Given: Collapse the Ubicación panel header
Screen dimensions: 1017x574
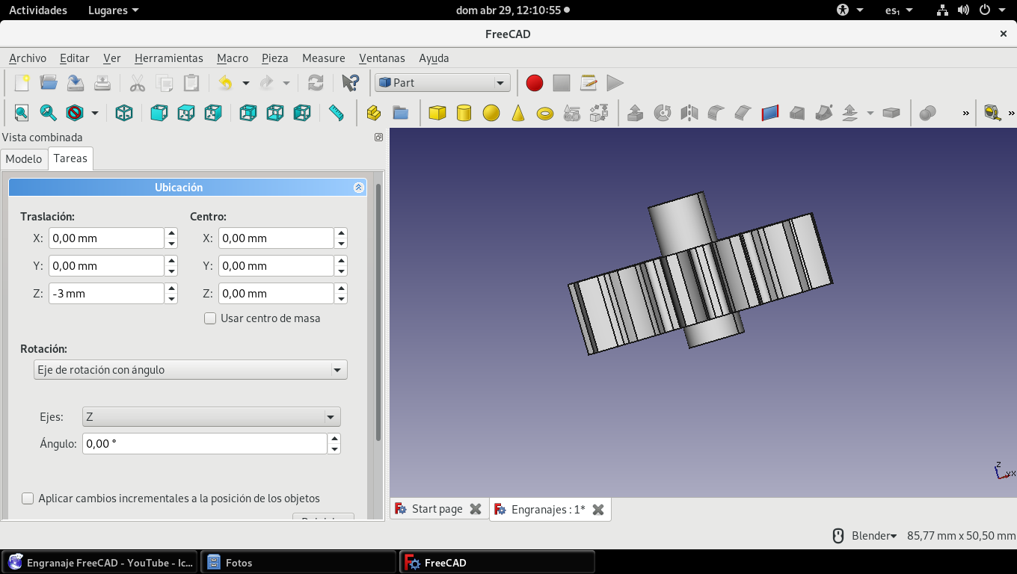Looking at the screenshot, I should (358, 188).
